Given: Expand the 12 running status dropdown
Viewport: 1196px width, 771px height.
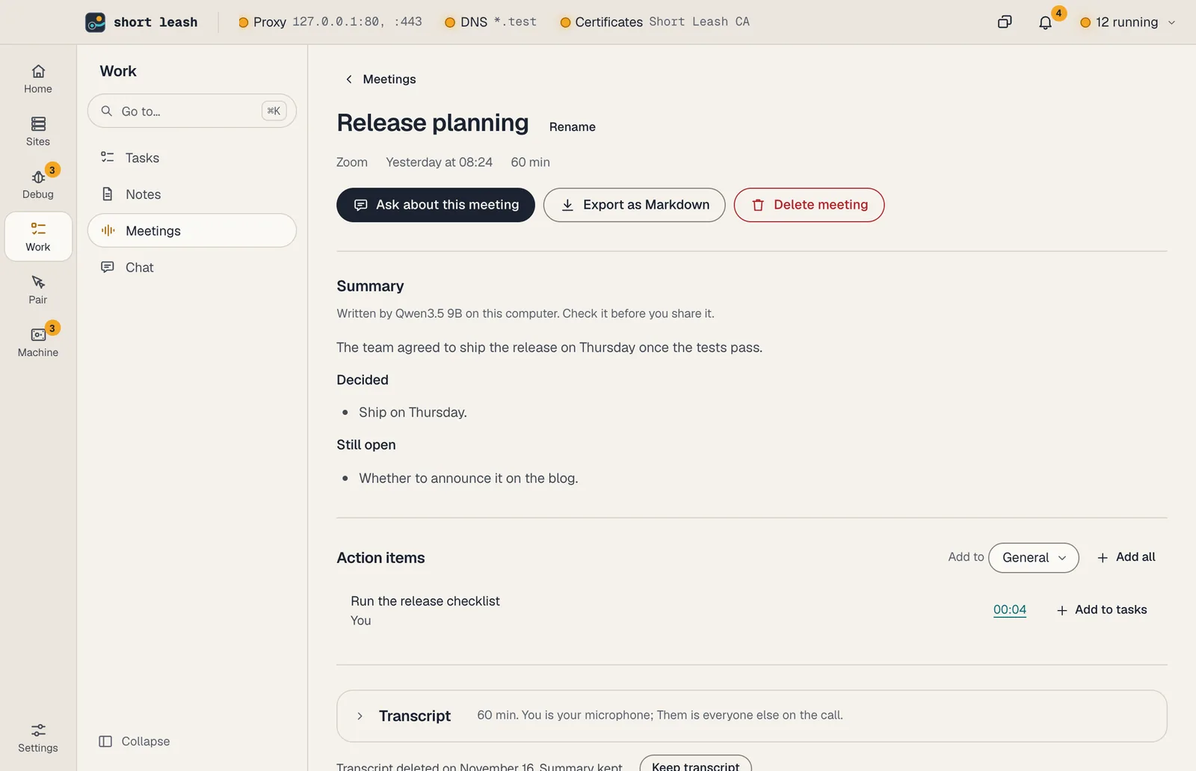Looking at the screenshot, I should coord(1127,22).
